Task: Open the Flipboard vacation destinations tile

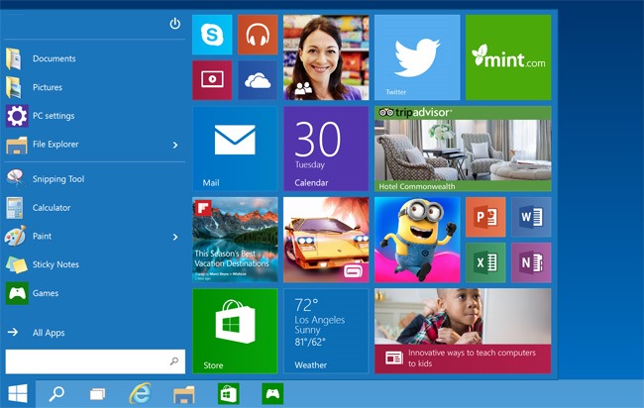Action: click(235, 240)
